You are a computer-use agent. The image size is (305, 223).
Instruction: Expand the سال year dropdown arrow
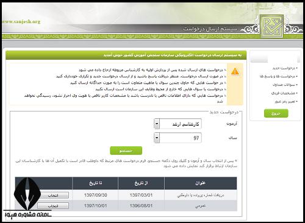(x=157, y=138)
